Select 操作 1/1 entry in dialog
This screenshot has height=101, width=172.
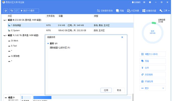[54, 43]
